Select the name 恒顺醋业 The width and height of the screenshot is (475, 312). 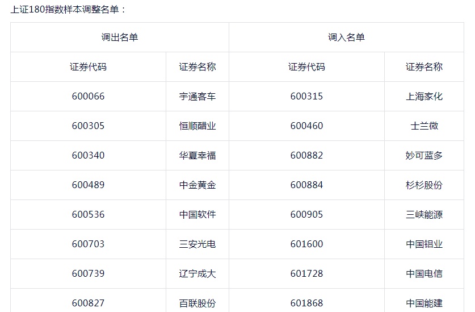pos(197,126)
